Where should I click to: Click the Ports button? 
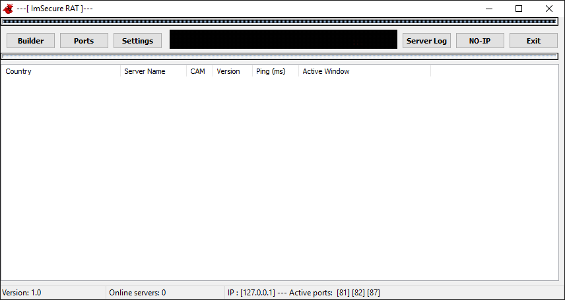84,41
